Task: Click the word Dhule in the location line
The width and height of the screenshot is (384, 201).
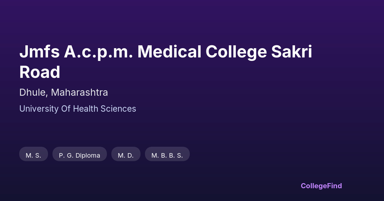Action: (33, 93)
